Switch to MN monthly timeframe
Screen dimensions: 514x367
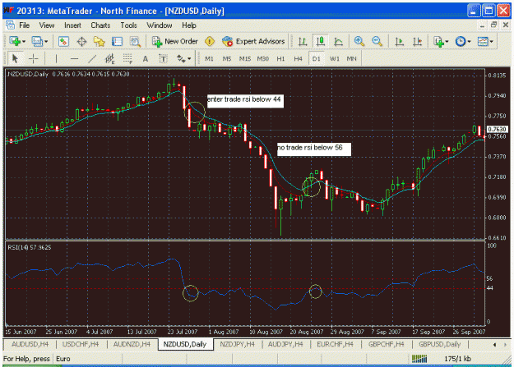point(351,59)
